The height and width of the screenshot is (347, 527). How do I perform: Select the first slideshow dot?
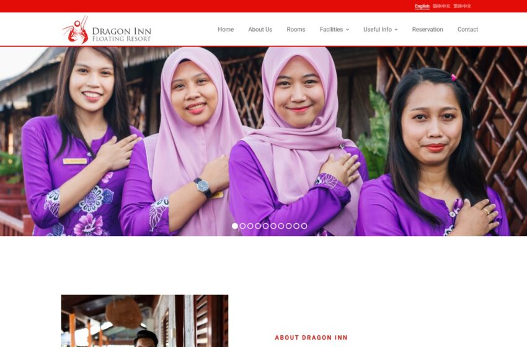point(235,226)
